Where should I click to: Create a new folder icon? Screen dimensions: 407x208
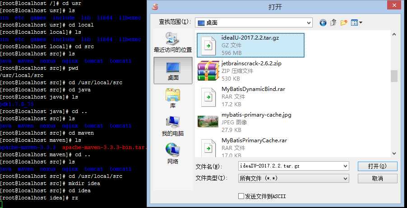(344, 23)
